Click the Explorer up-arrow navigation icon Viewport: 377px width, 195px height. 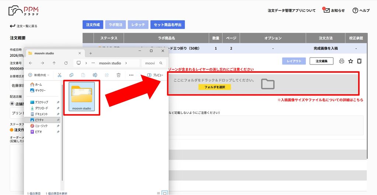(x=54, y=63)
